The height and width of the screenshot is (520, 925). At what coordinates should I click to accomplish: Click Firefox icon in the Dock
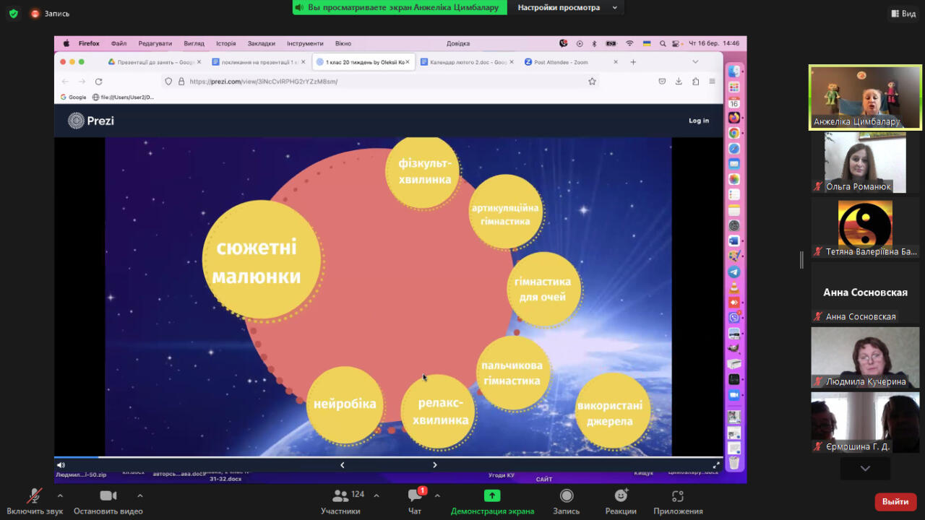[734, 118]
